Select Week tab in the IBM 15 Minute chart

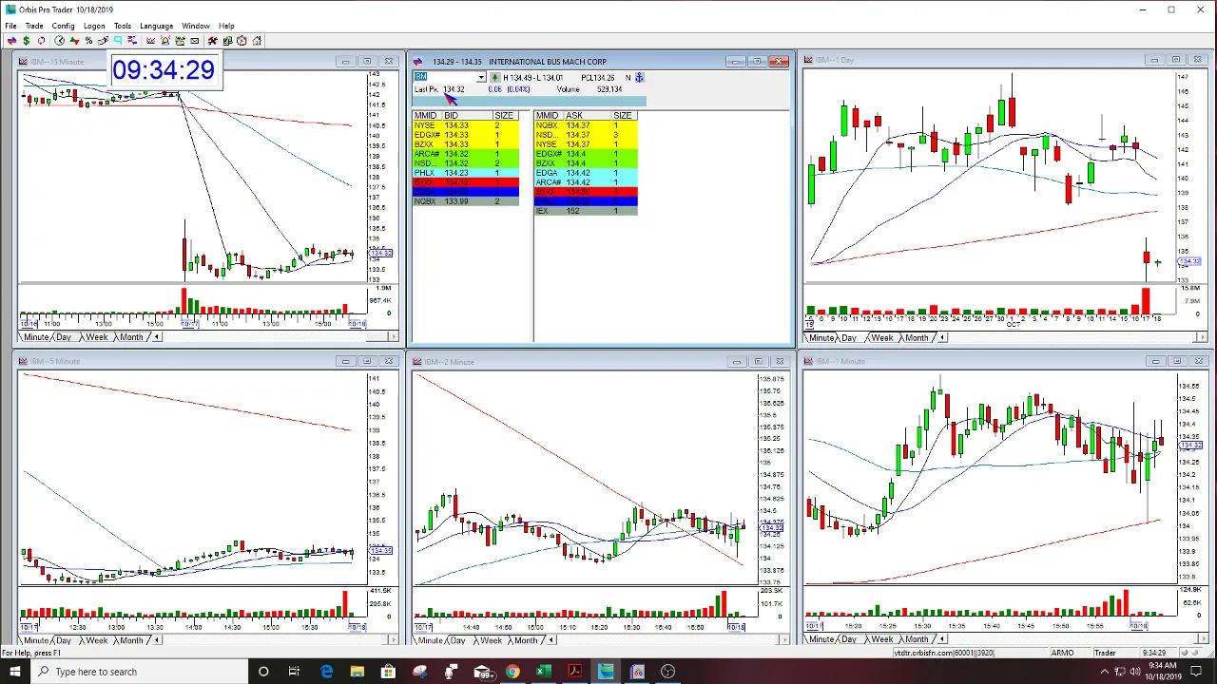(x=96, y=337)
